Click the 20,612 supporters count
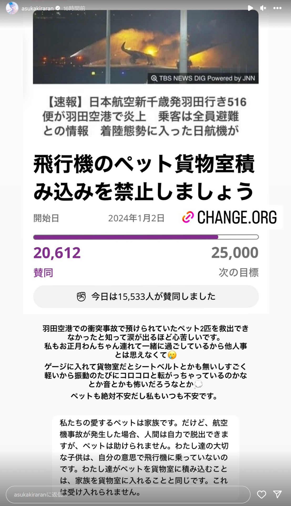The image size is (291, 506). (57, 253)
